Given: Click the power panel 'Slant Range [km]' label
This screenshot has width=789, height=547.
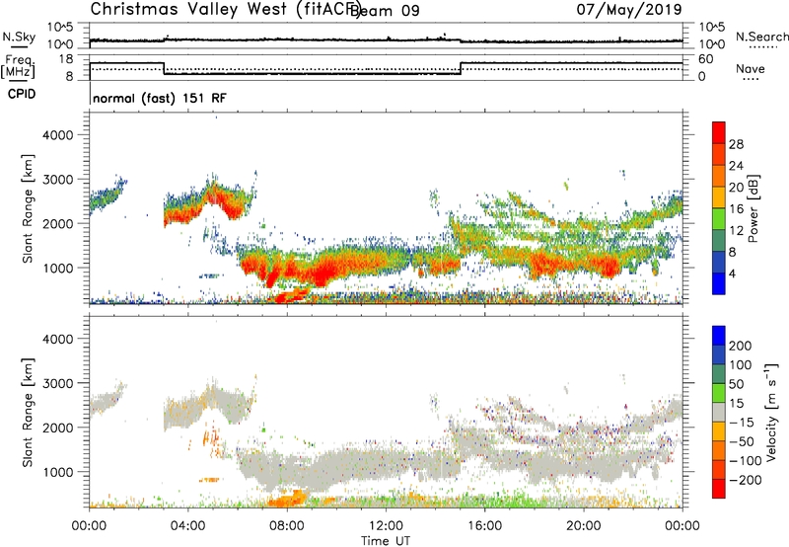Looking at the screenshot, I should [x=28, y=208].
